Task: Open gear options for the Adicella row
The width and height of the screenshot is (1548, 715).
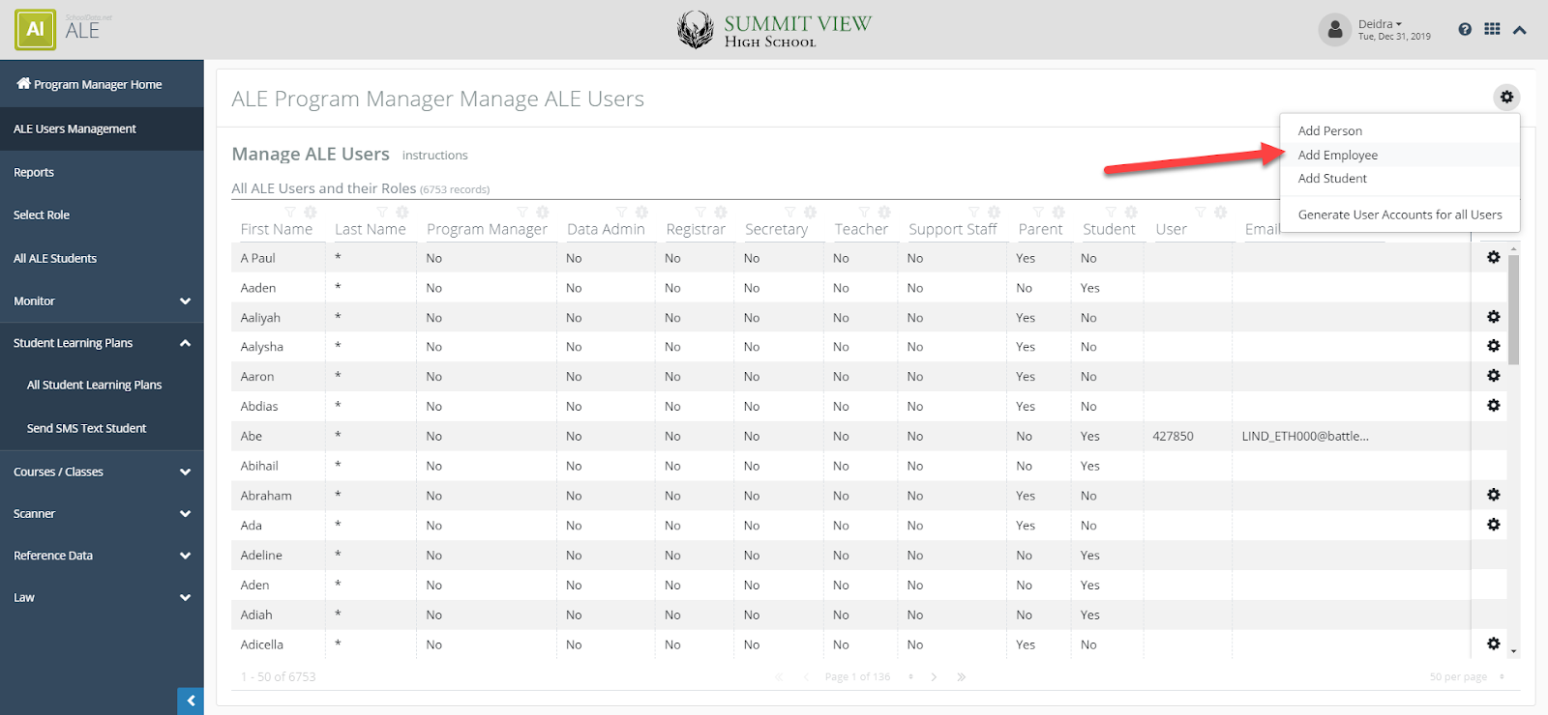Action: click(1494, 643)
